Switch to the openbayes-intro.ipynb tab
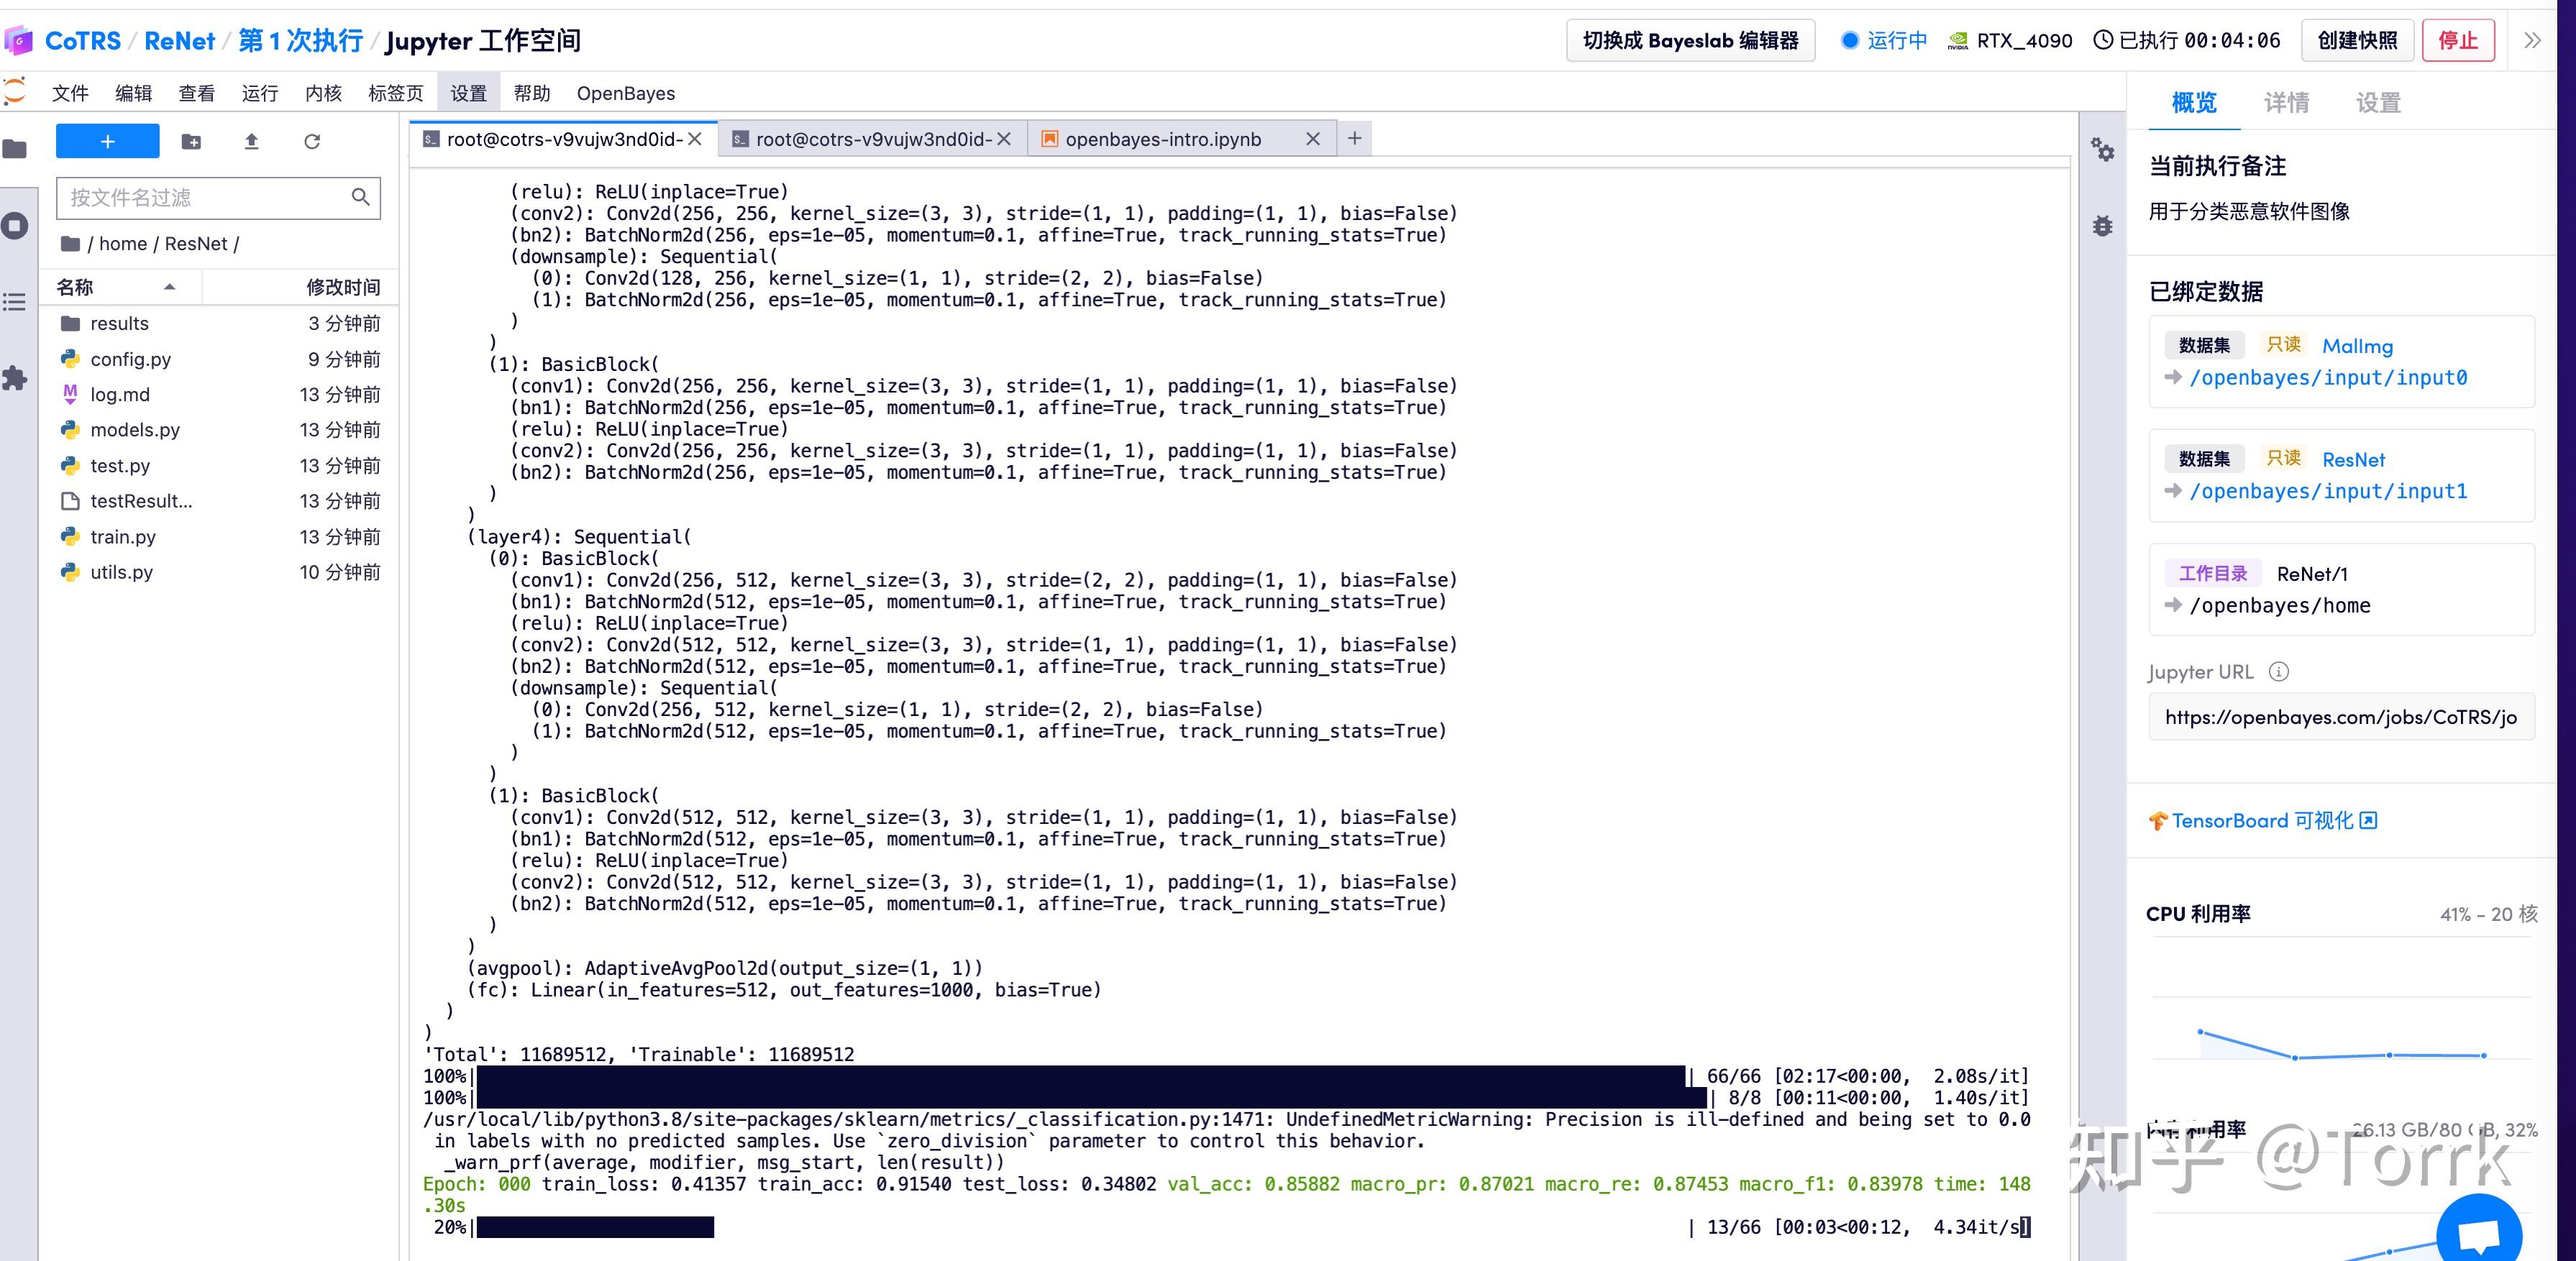This screenshot has height=1261, width=2576. tap(1162, 139)
